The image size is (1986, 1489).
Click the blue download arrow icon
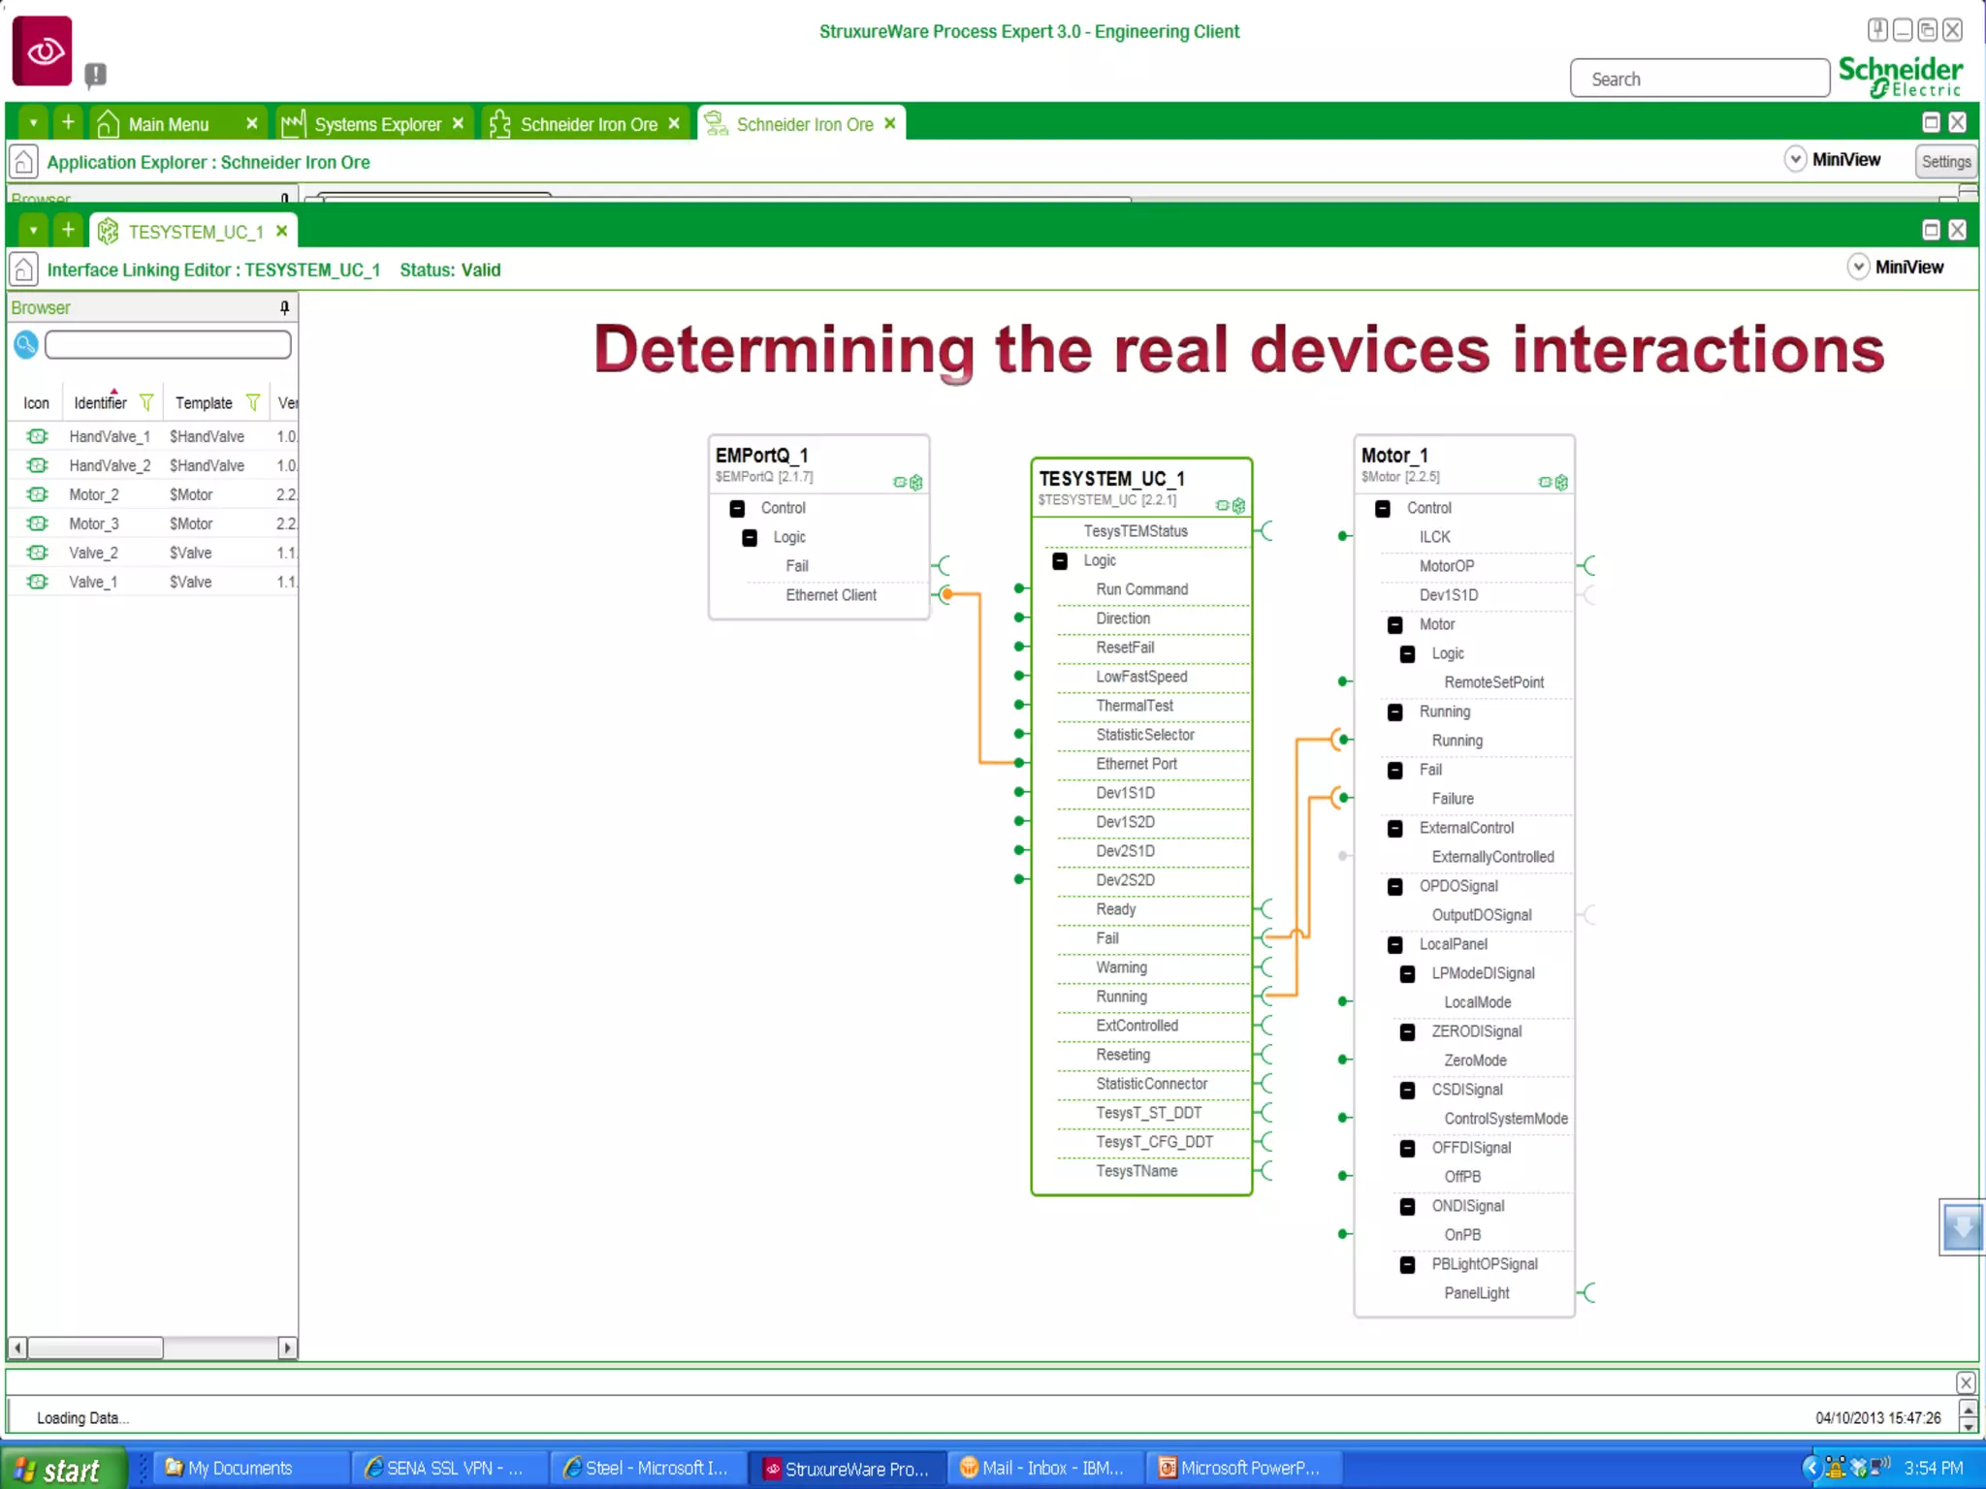(1961, 1227)
